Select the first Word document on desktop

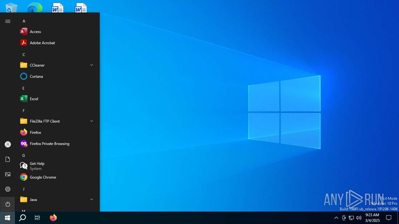(x=58, y=7)
